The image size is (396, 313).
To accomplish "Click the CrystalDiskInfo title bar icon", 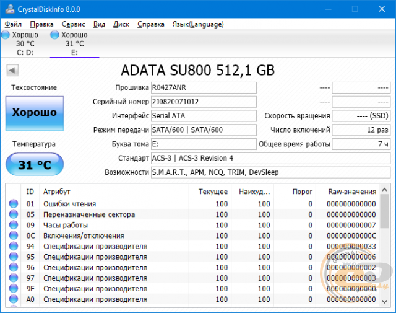I will [x=10, y=9].
